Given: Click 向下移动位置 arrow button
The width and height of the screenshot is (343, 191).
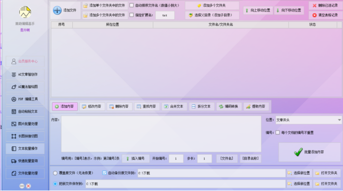Looking at the screenshot, I should [289, 10].
